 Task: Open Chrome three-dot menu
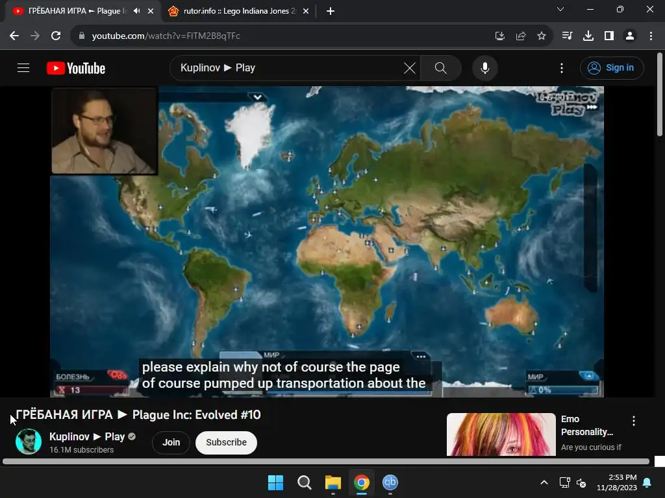(651, 36)
